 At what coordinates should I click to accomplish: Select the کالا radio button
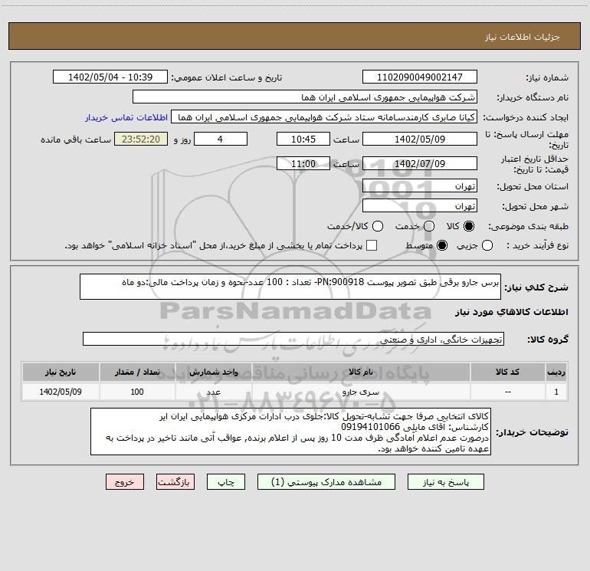pyautogui.click(x=469, y=226)
